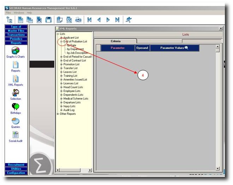Expand the Other Reports tree node
Image resolution: width=233 pixels, height=185 pixels.
tap(58, 114)
